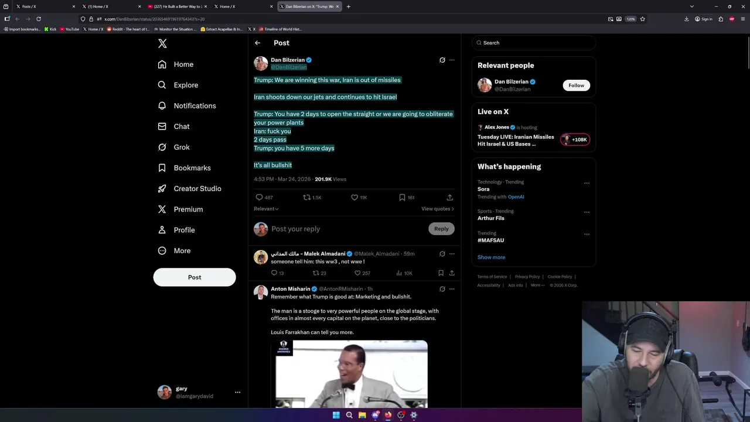Follow Dan Bilzerian in Relevant people
Viewport: 750px width, 422px height.
pos(576,85)
